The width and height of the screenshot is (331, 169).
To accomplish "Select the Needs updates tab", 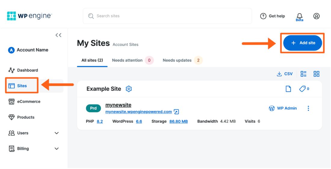I will (183, 60).
